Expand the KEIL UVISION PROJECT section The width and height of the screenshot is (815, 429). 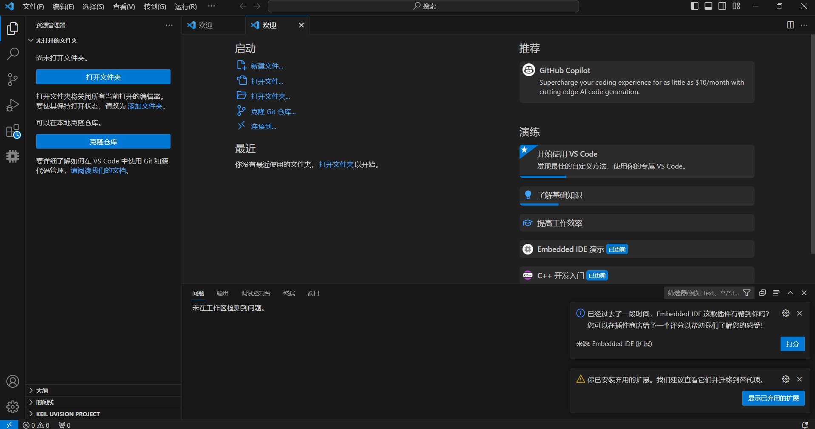[x=104, y=414]
